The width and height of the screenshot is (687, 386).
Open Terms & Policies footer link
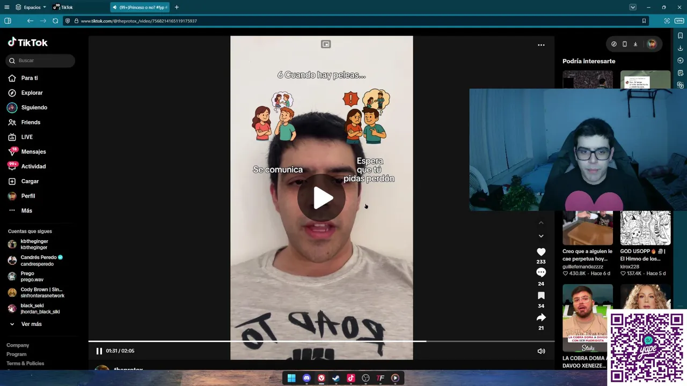pos(25,363)
